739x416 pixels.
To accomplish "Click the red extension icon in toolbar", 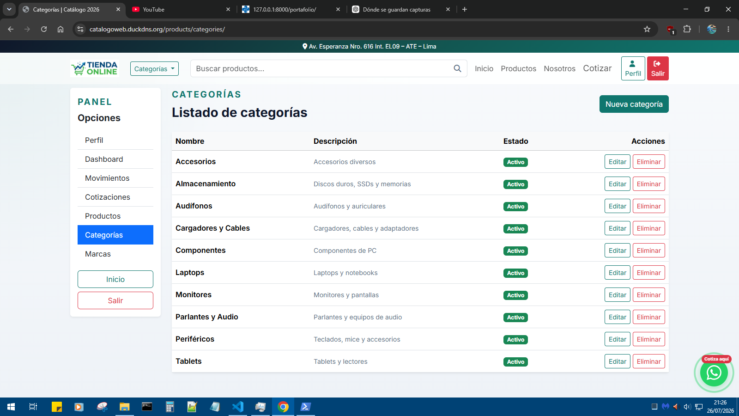I will pyautogui.click(x=670, y=30).
